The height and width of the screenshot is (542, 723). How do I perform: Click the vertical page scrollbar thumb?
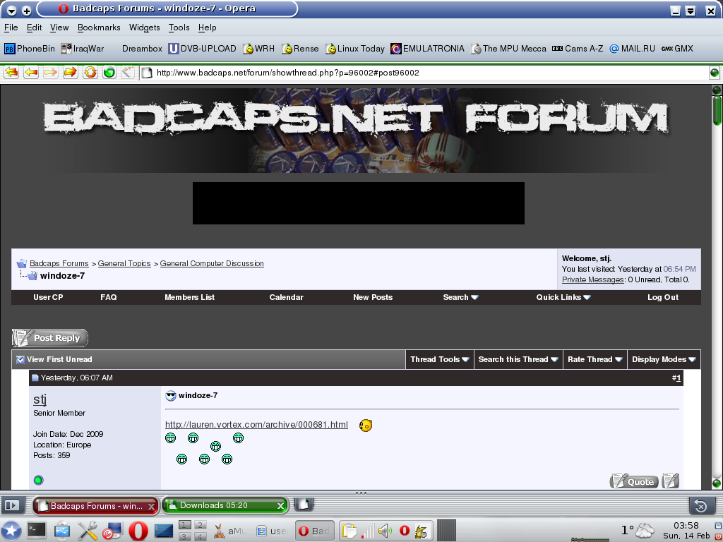pos(716,109)
